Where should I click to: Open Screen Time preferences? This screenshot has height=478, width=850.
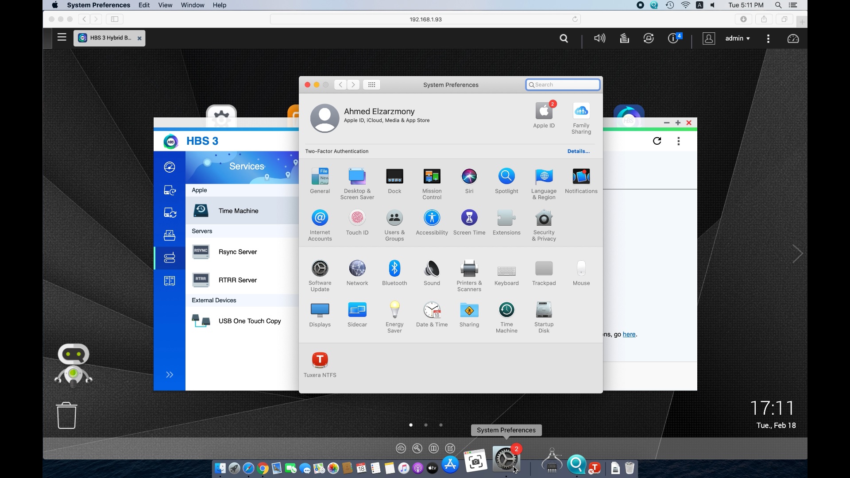pos(469,223)
